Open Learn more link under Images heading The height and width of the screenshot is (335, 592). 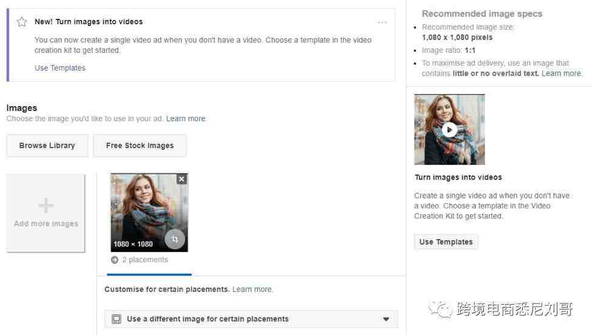(186, 118)
